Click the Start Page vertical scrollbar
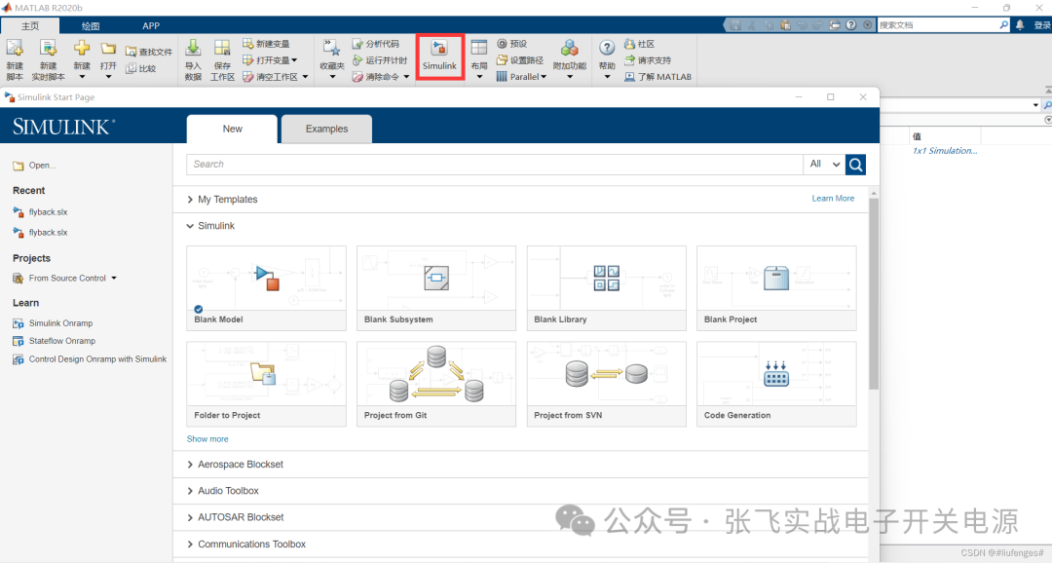The image size is (1052, 563). coord(874,294)
